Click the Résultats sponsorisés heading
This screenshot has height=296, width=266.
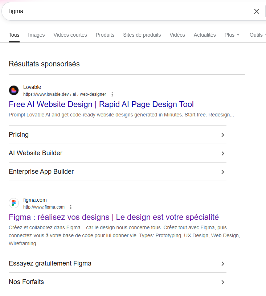pyautogui.click(x=44, y=64)
